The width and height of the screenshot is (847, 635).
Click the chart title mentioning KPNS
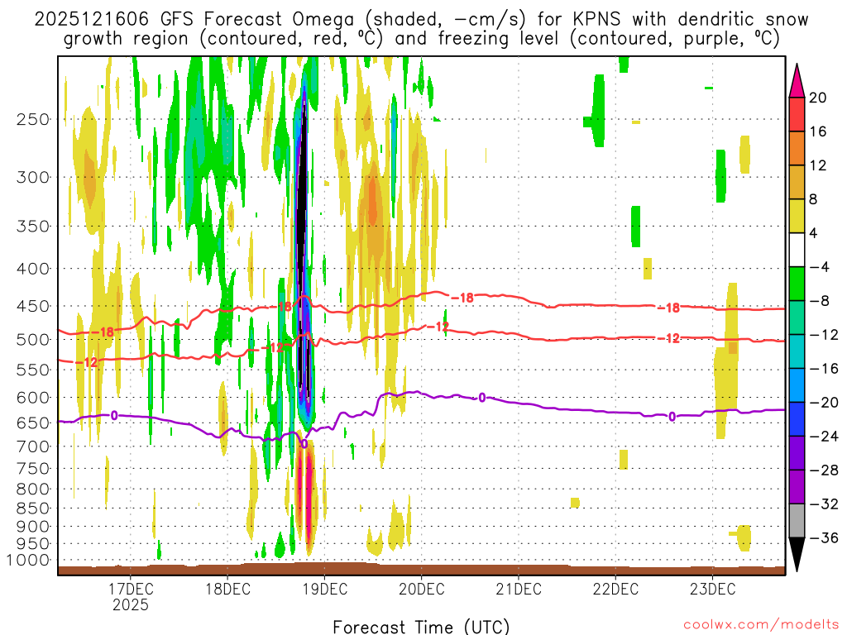point(422,29)
